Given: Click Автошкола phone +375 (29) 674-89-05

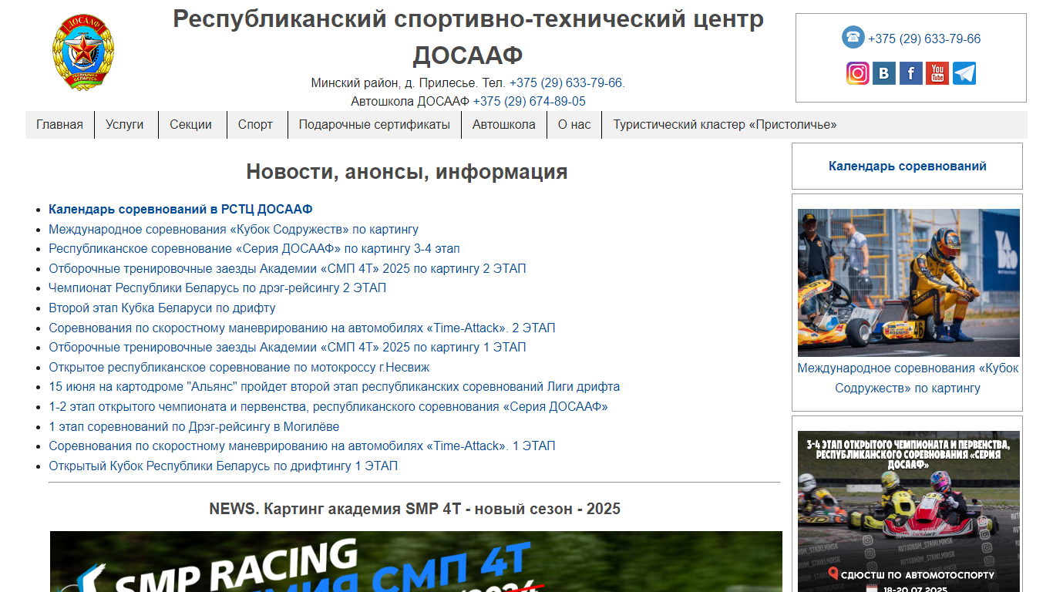Looking at the screenshot, I should 529,101.
